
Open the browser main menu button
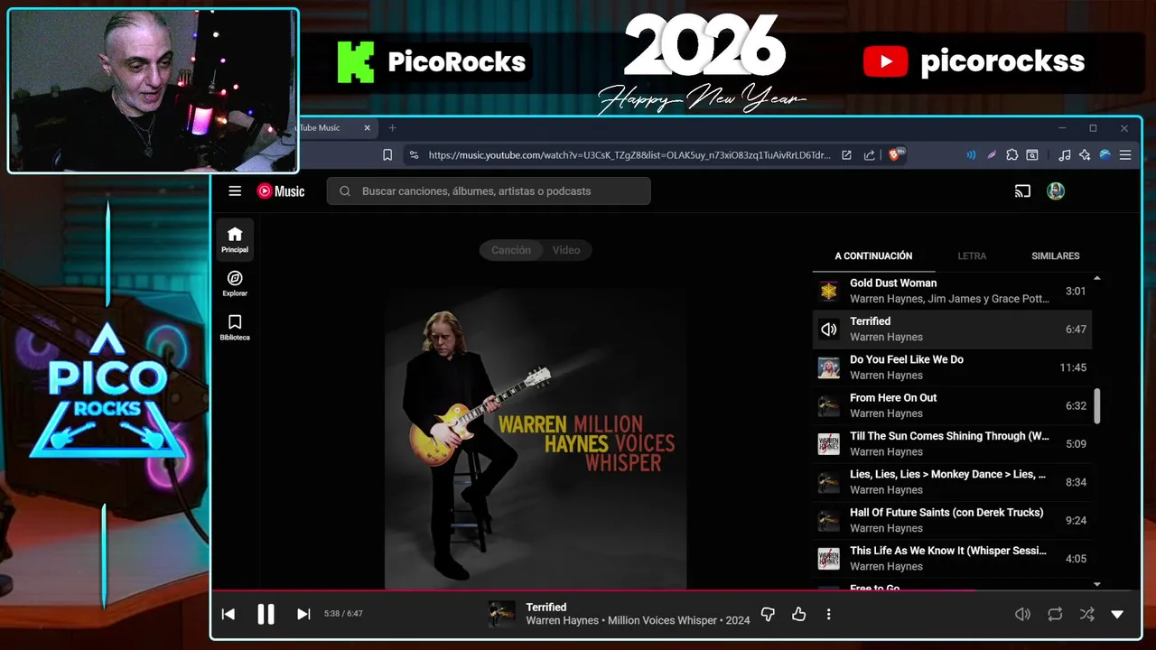[x=1125, y=155]
